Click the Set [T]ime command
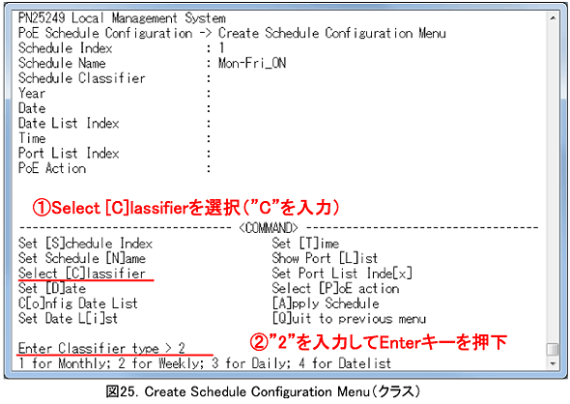This screenshot has height=404, width=570. click(305, 244)
